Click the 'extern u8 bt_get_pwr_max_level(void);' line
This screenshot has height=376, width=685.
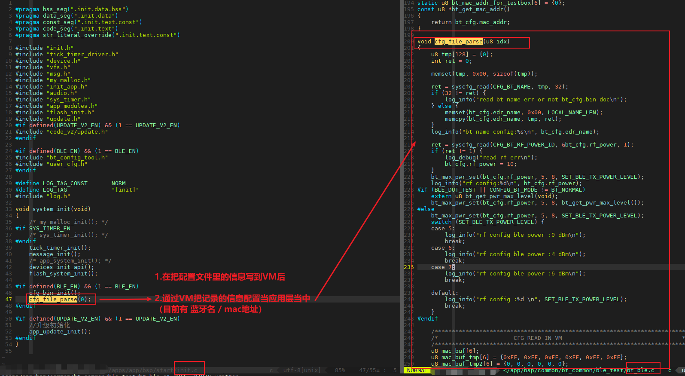point(494,196)
